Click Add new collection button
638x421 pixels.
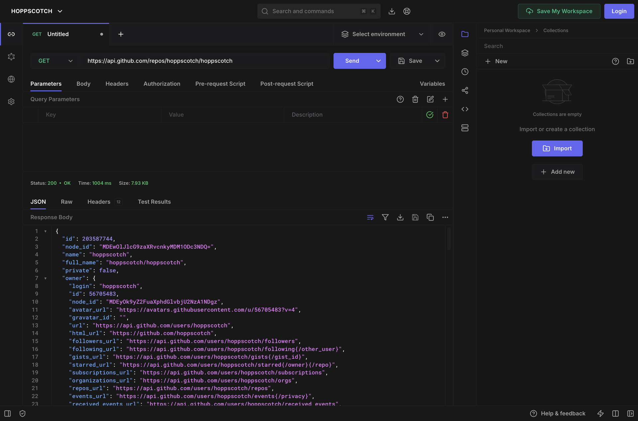pyautogui.click(x=557, y=172)
